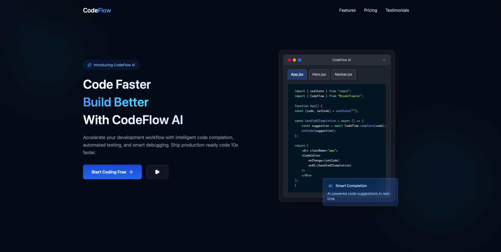
Task: Go to the Pricing section link
Action: tap(370, 10)
